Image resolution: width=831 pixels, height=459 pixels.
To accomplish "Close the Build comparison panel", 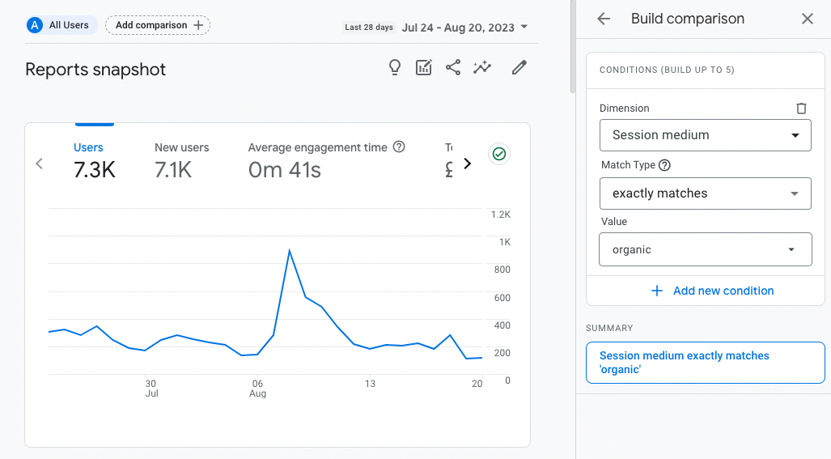I will 808,19.
